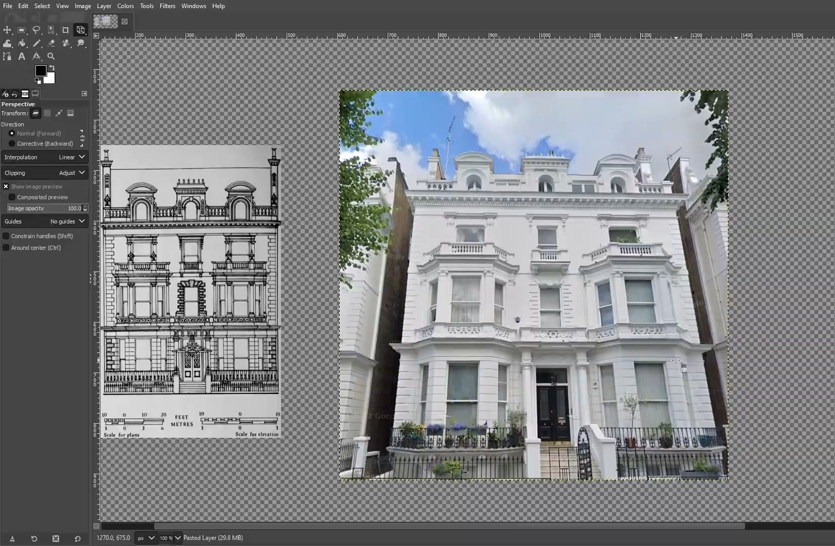The image size is (835, 546).
Task: Select the Move tool
Action: tap(7, 30)
